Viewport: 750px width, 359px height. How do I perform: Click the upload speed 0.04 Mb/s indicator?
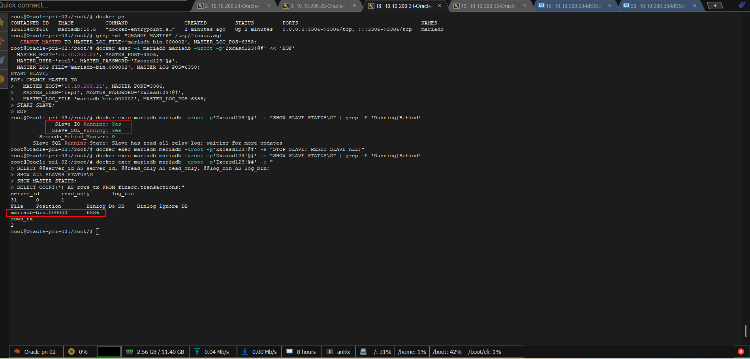tap(212, 352)
